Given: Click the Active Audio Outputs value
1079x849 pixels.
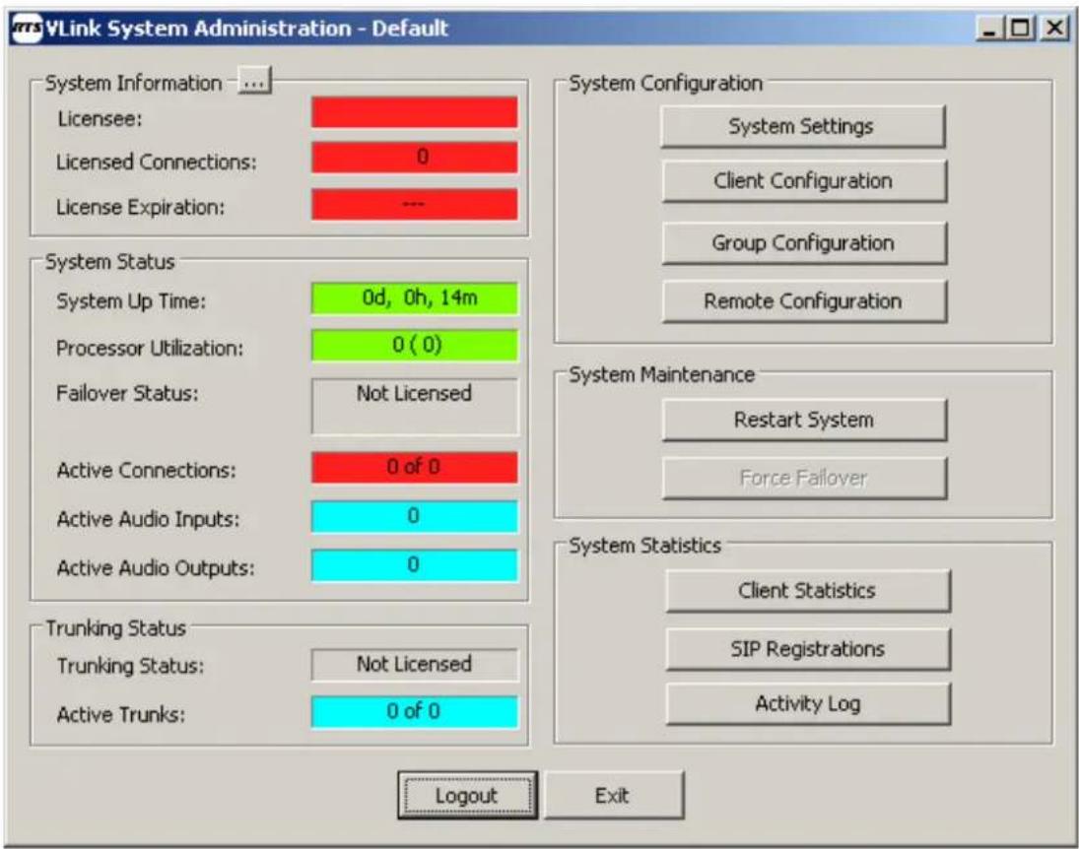Looking at the screenshot, I should click(x=414, y=565).
